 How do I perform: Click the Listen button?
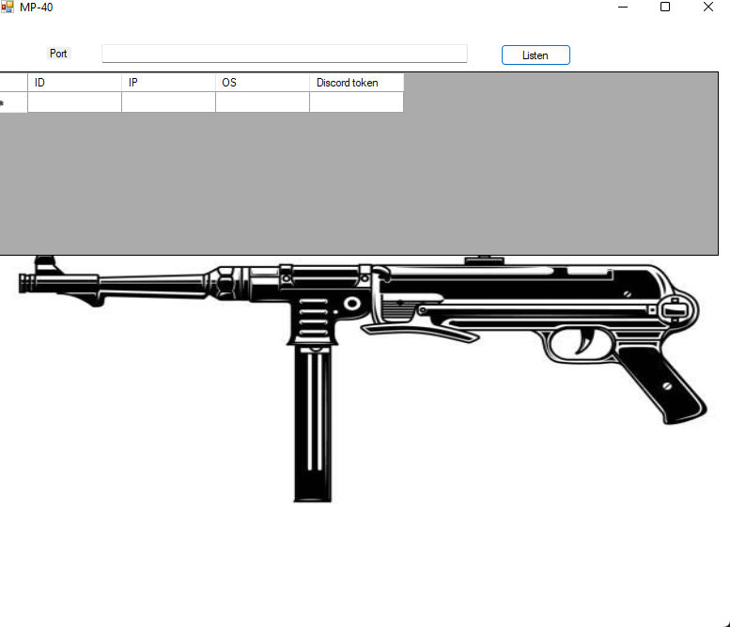tap(536, 55)
